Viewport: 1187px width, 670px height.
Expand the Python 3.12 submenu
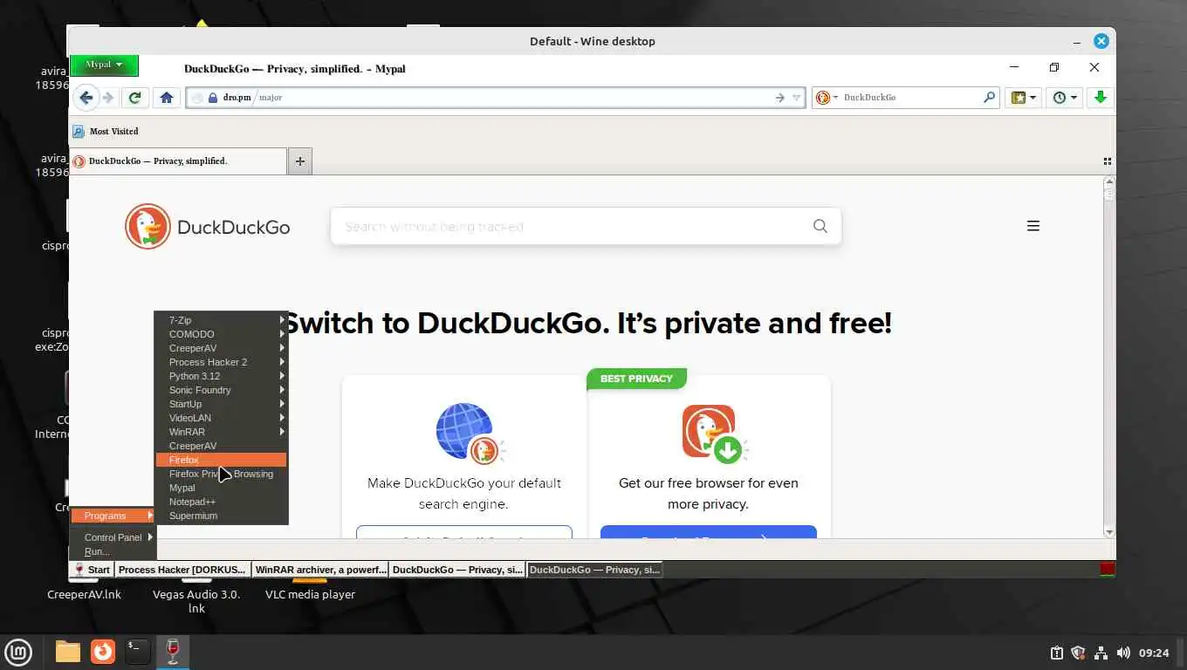coord(221,376)
